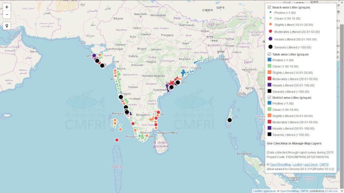Click the beach-wise Heavily Littered purple legend circle
The width and height of the screenshot is (344, 193).
270,39
